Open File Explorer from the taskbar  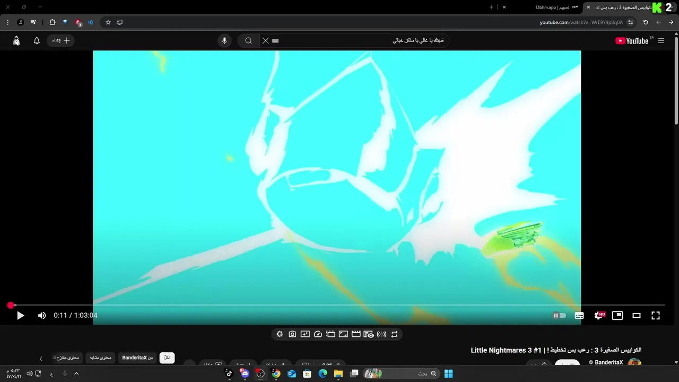[x=338, y=374]
